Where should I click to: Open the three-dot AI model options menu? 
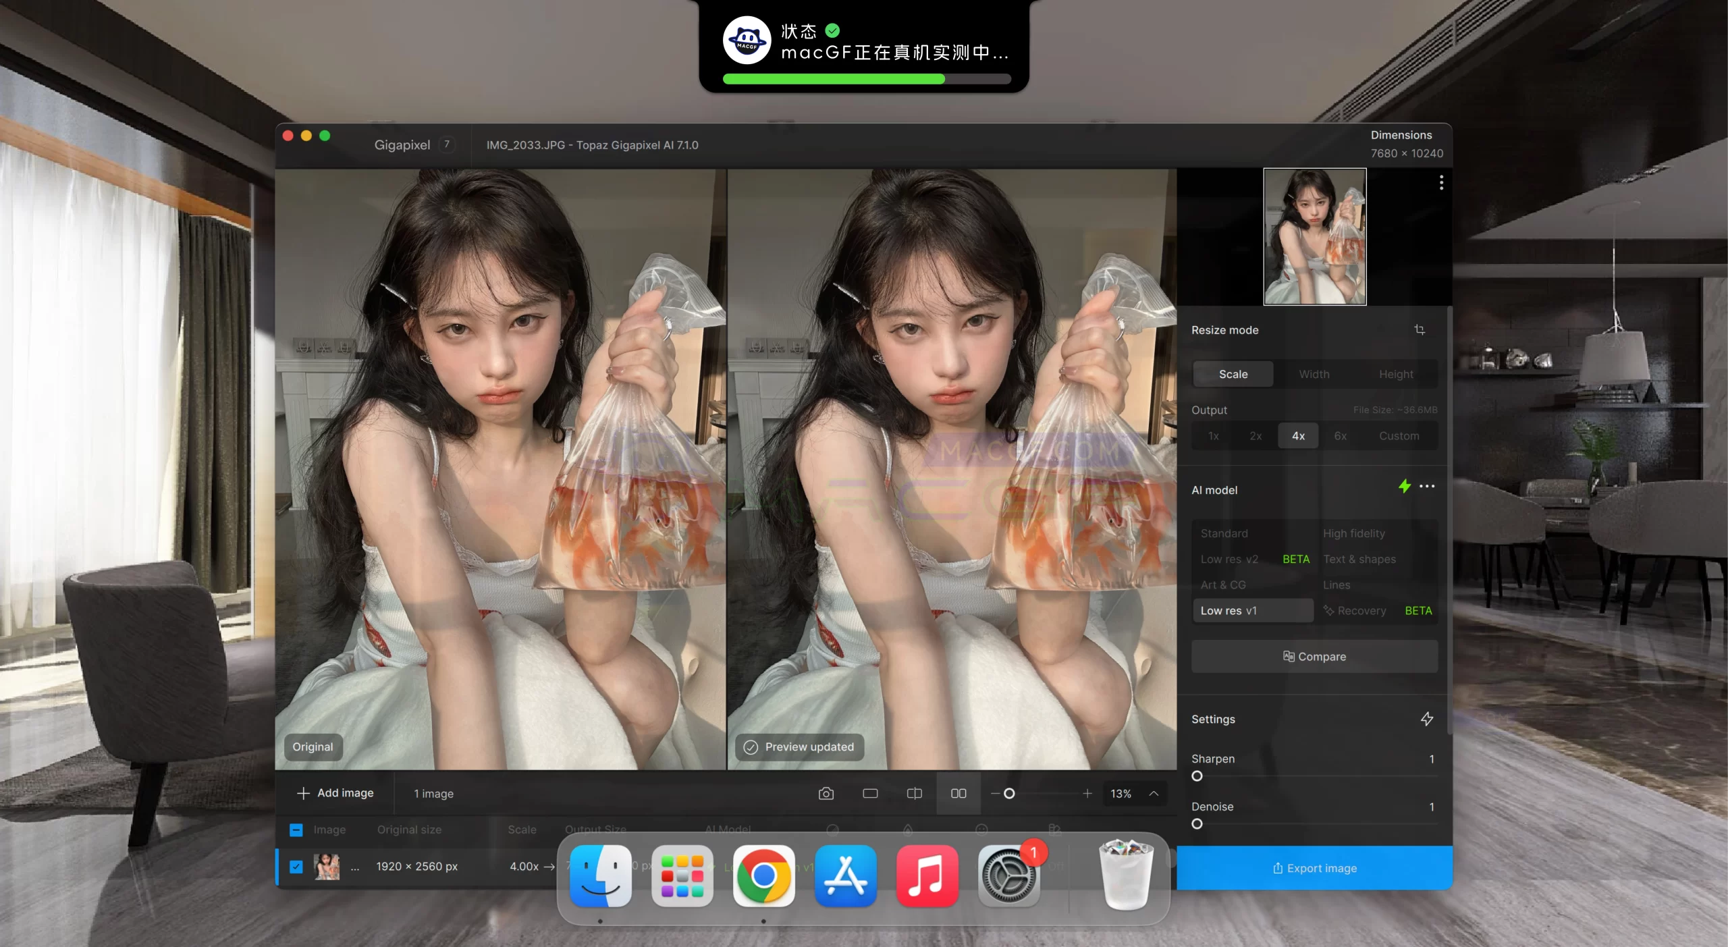(x=1428, y=486)
